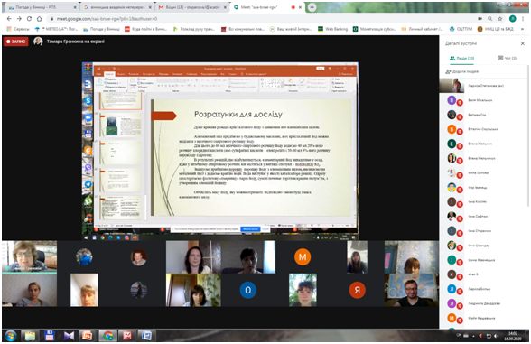Viewport: 531px width, 344px height.
Task: Select participant Инна Орлова in people list
Action: click(x=483, y=172)
